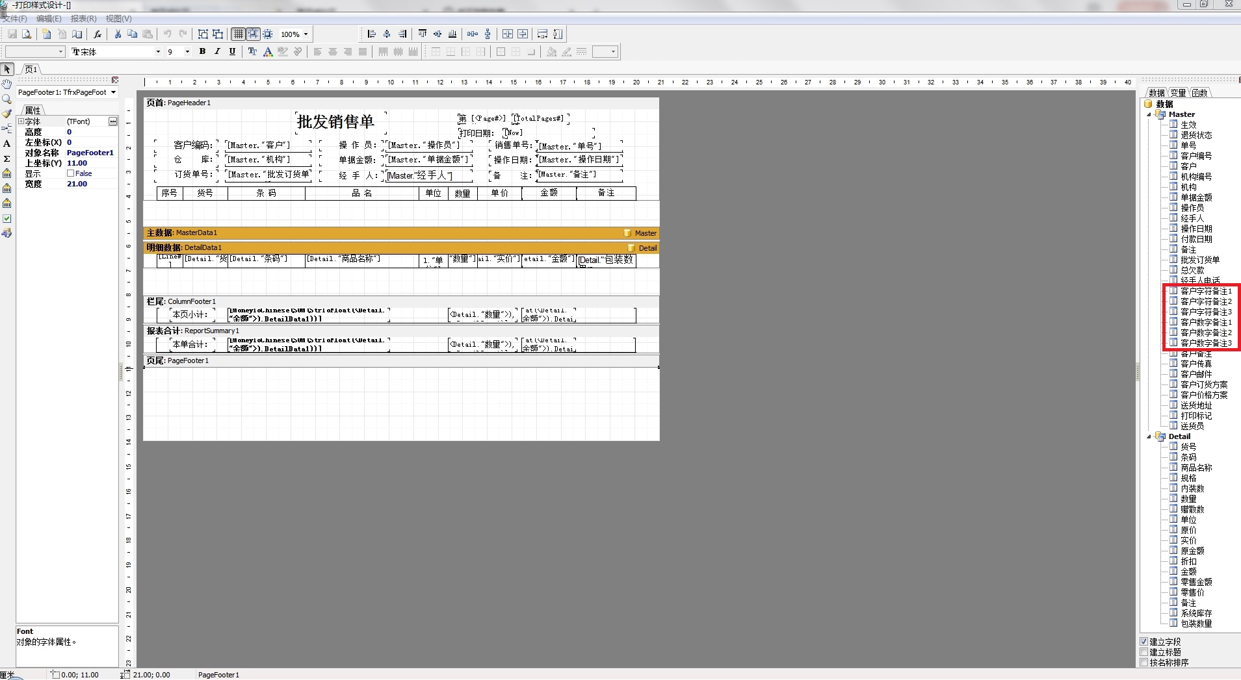Open the 报表(R) menu
This screenshot has width=1241, height=680.
(83, 19)
